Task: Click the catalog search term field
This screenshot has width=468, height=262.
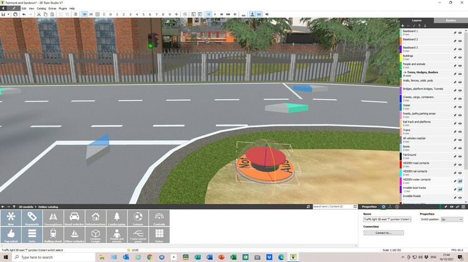Action: (333, 207)
